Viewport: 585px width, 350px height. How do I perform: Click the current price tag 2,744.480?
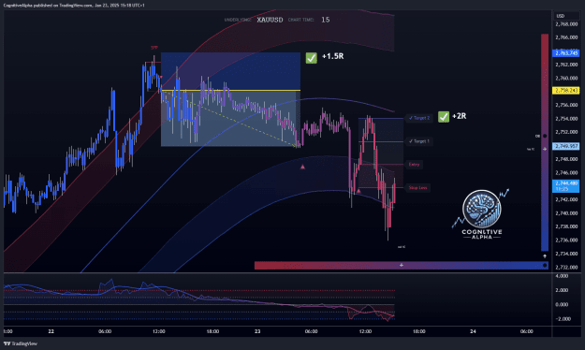tap(566, 186)
